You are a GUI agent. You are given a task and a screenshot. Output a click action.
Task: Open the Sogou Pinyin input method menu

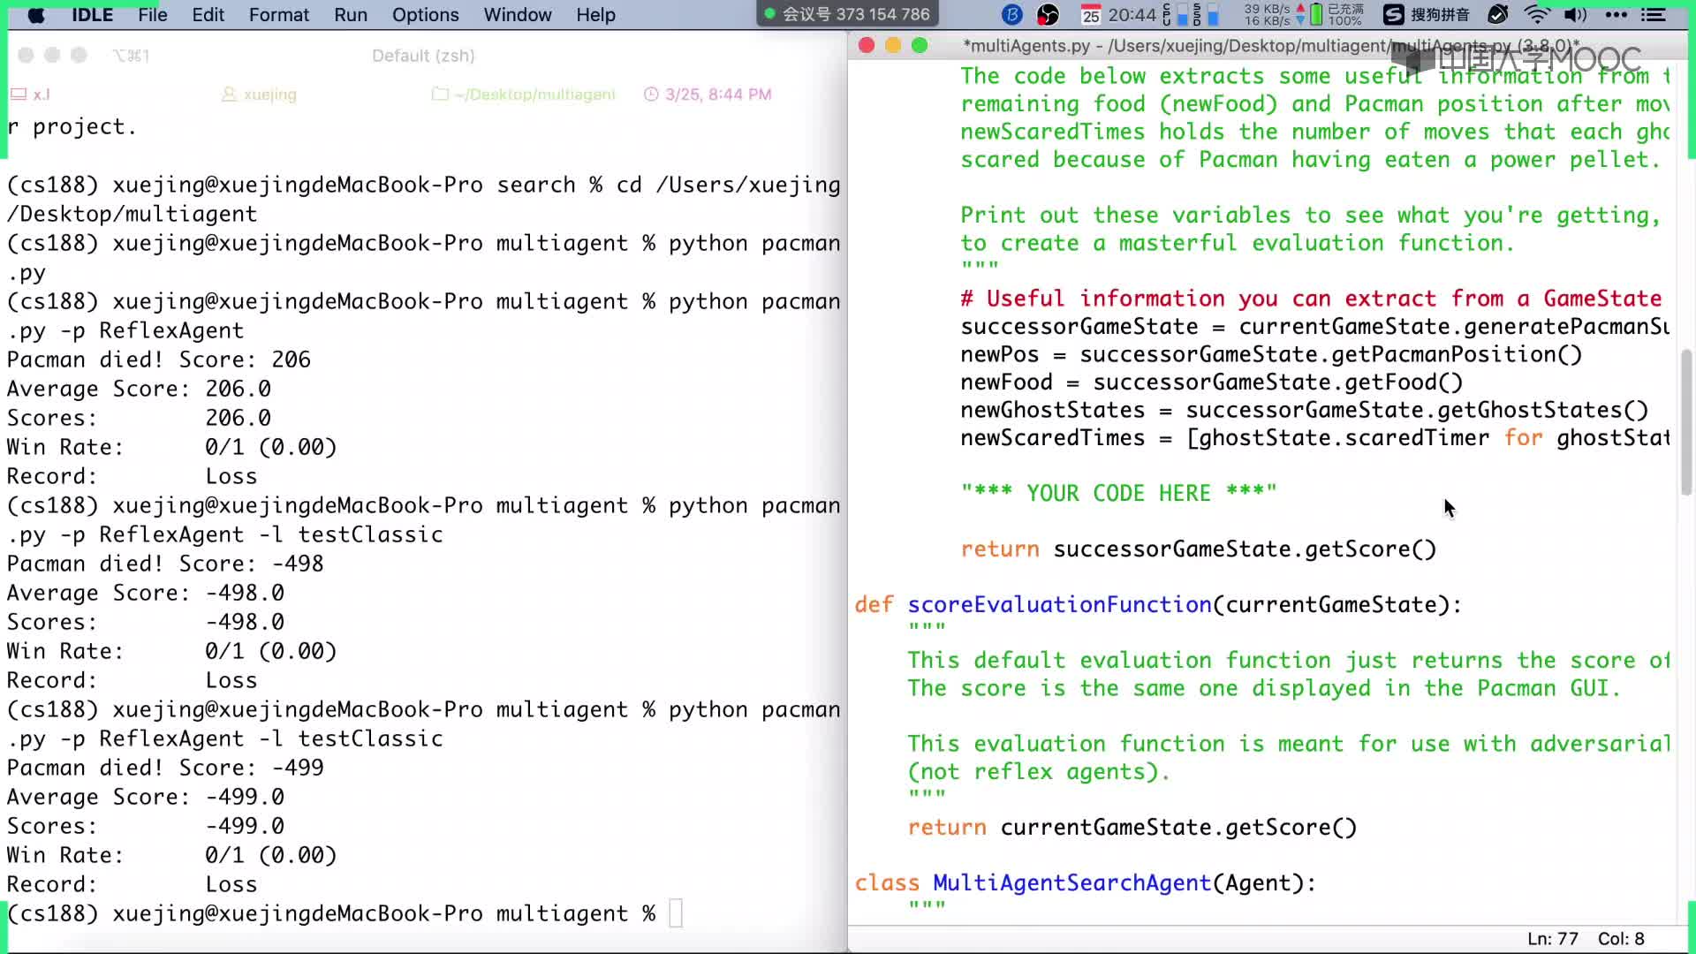[x=1426, y=15]
